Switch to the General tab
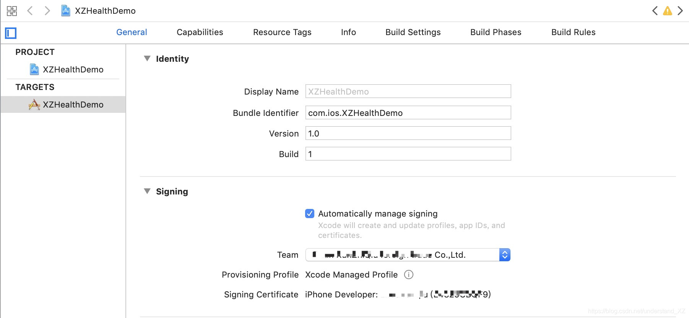 [x=132, y=32]
